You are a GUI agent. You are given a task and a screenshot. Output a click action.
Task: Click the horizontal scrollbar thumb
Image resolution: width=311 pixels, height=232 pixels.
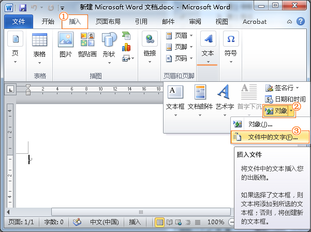141,212
